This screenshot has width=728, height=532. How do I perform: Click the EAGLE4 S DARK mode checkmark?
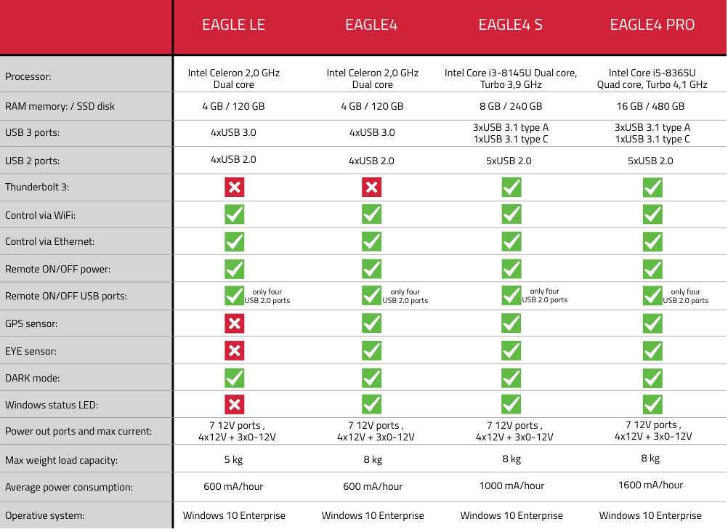coord(511,378)
